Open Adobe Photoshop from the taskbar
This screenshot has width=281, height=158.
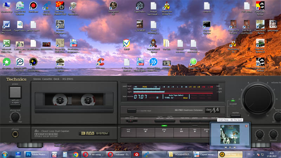[x=37, y=154]
